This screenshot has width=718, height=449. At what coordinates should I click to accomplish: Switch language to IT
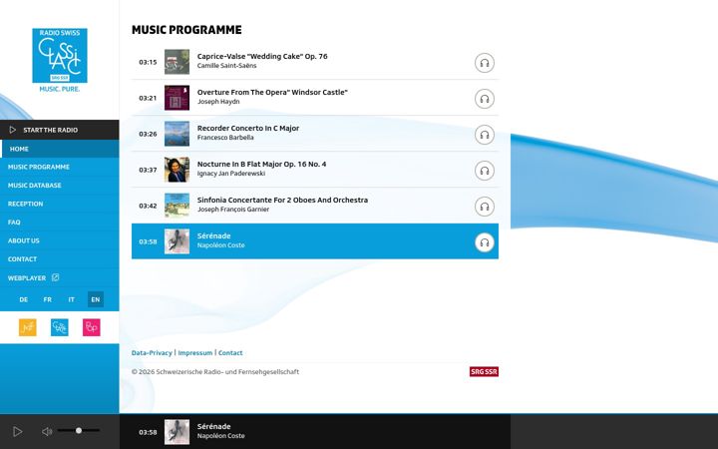click(x=72, y=299)
